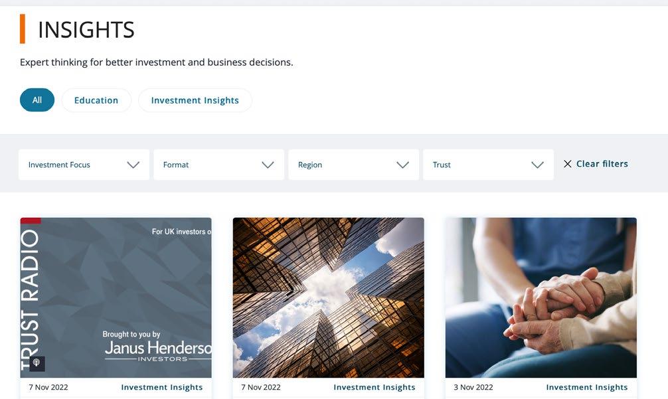Viewport: 668px width, 399px height.
Task: Open the holding hands article thumbnail
Action: click(x=541, y=297)
